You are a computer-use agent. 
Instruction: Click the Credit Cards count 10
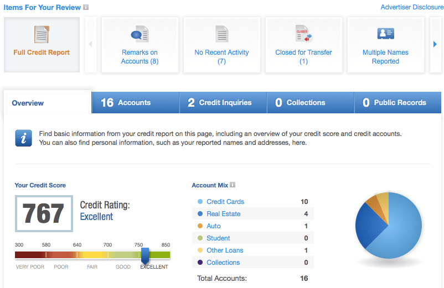click(304, 202)
